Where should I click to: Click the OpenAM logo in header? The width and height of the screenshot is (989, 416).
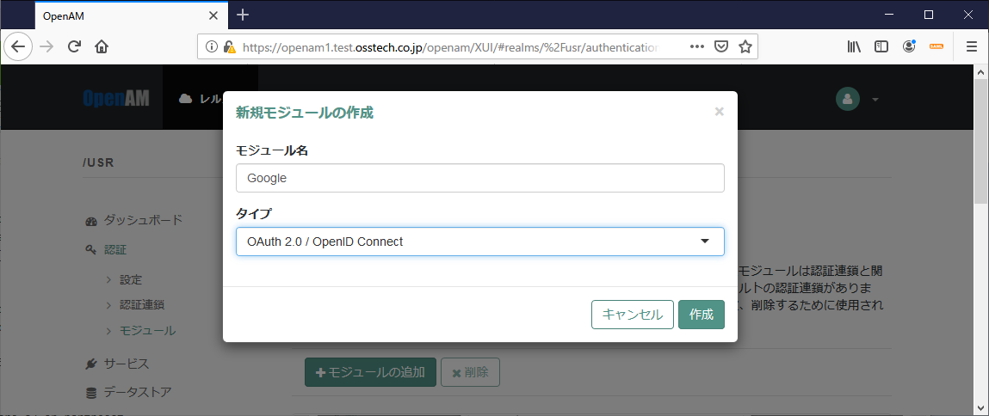point(116,98)
